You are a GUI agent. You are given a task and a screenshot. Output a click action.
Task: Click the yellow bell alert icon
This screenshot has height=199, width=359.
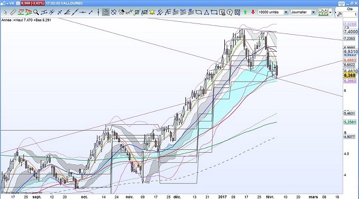pyautogui.click(x=152, y=12)
